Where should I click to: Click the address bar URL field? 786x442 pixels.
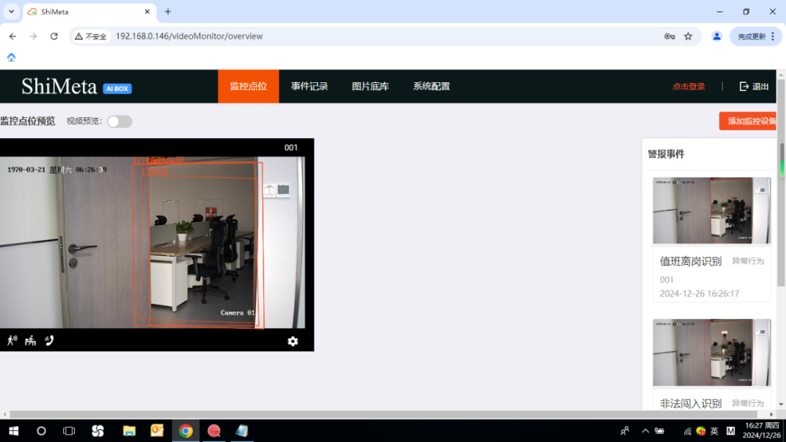(x=189, y=36)
